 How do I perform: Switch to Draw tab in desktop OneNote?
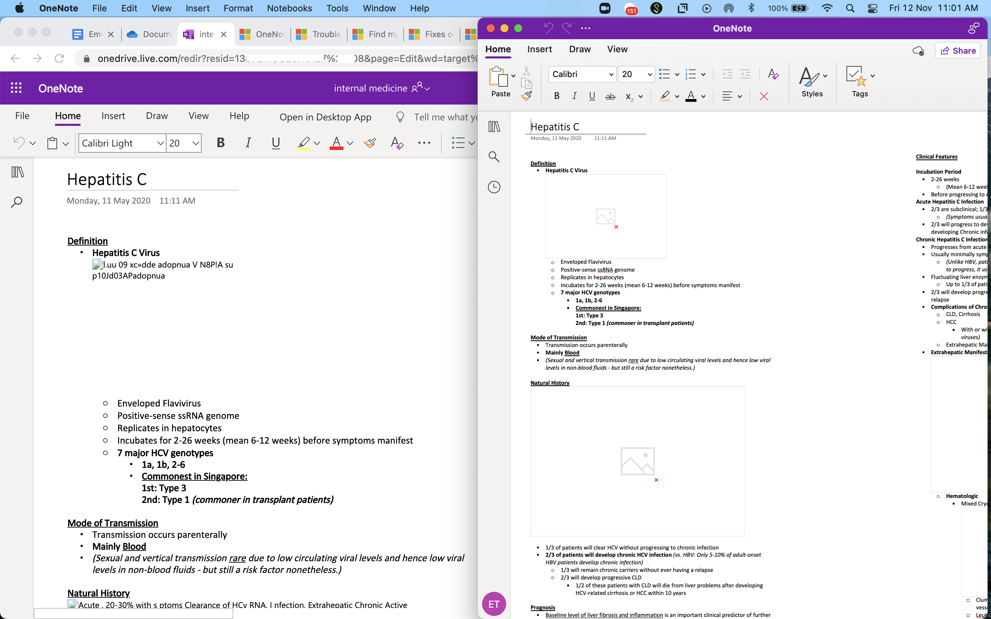coord(579,49)
